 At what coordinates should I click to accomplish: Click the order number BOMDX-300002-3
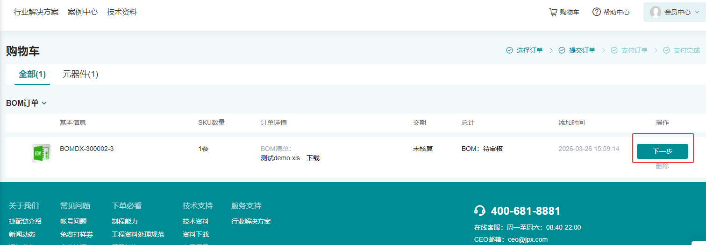(x=86, y=149)
